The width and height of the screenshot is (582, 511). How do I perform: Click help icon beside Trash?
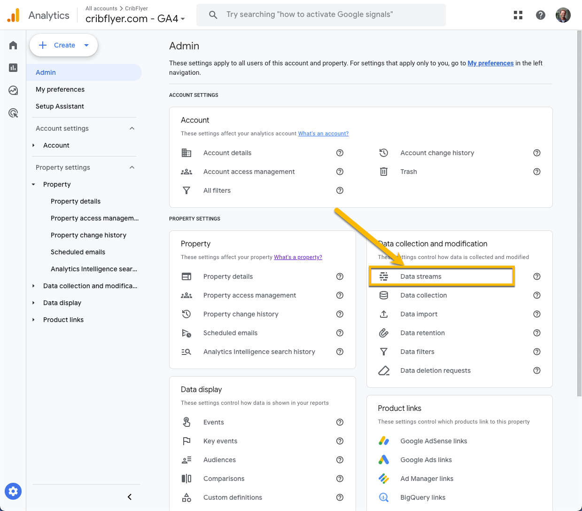537,172
